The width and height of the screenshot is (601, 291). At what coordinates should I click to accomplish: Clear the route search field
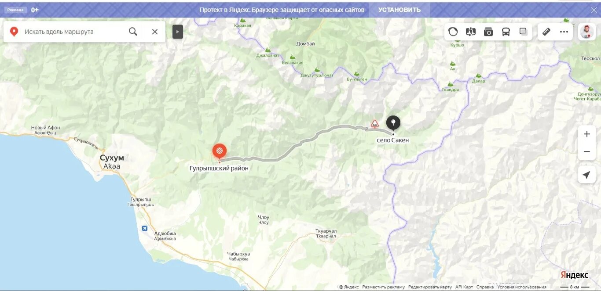point(155,32)
